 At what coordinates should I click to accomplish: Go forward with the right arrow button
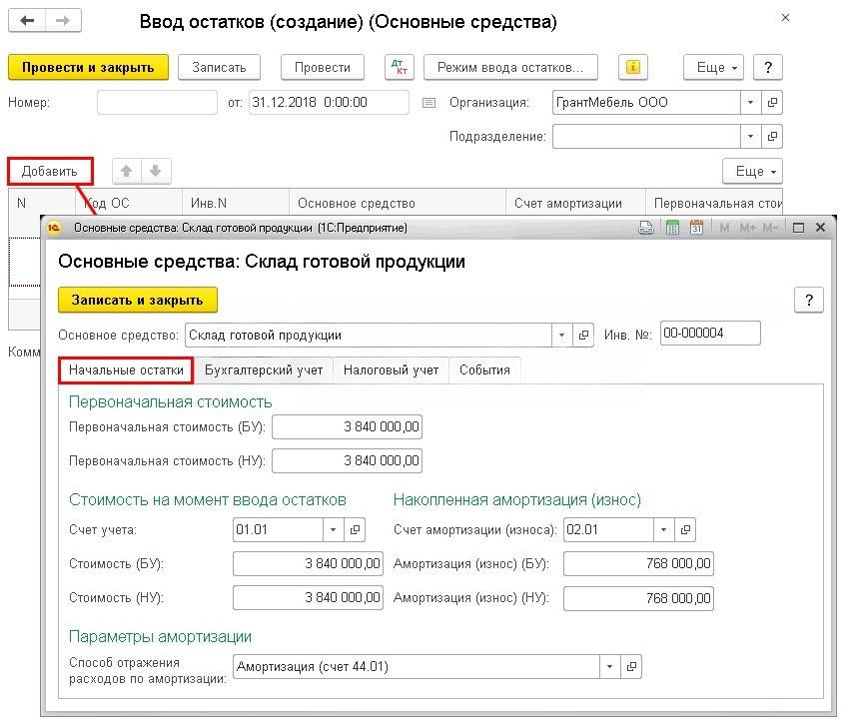[x=63, y=20]
